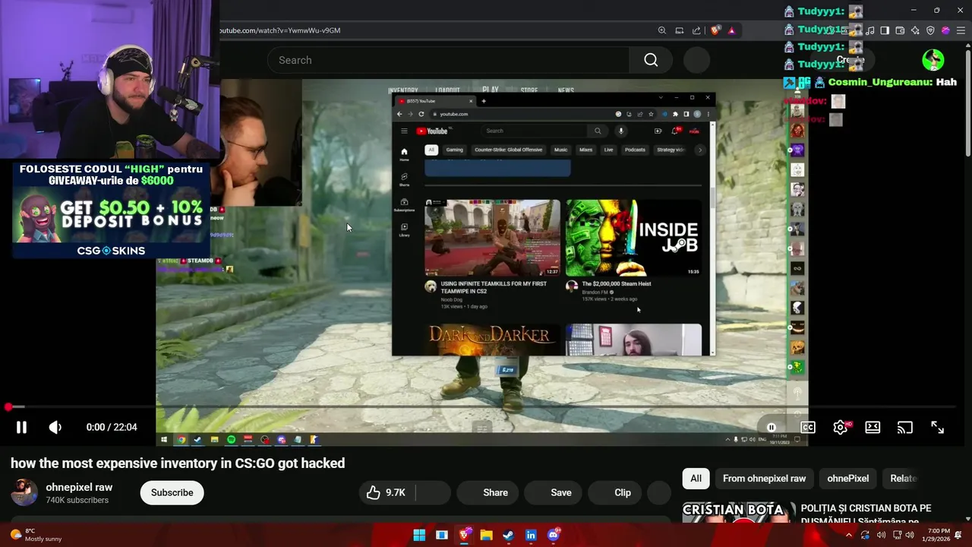Open the Brave Shields lion icon

[715, 30]
